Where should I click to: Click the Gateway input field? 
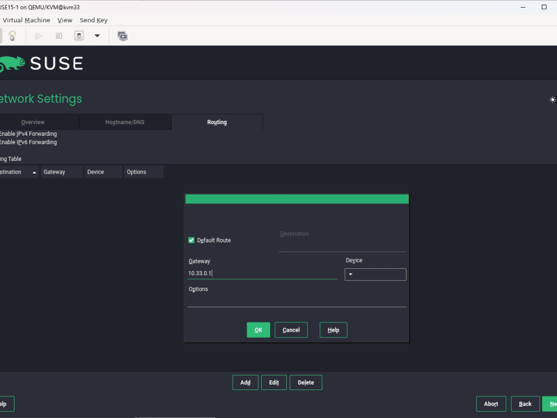click(x=262, y=273)
